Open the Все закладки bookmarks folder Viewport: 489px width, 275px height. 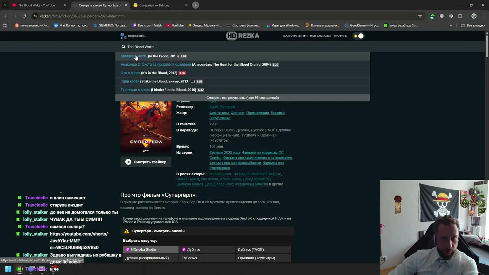coord(473,26)
